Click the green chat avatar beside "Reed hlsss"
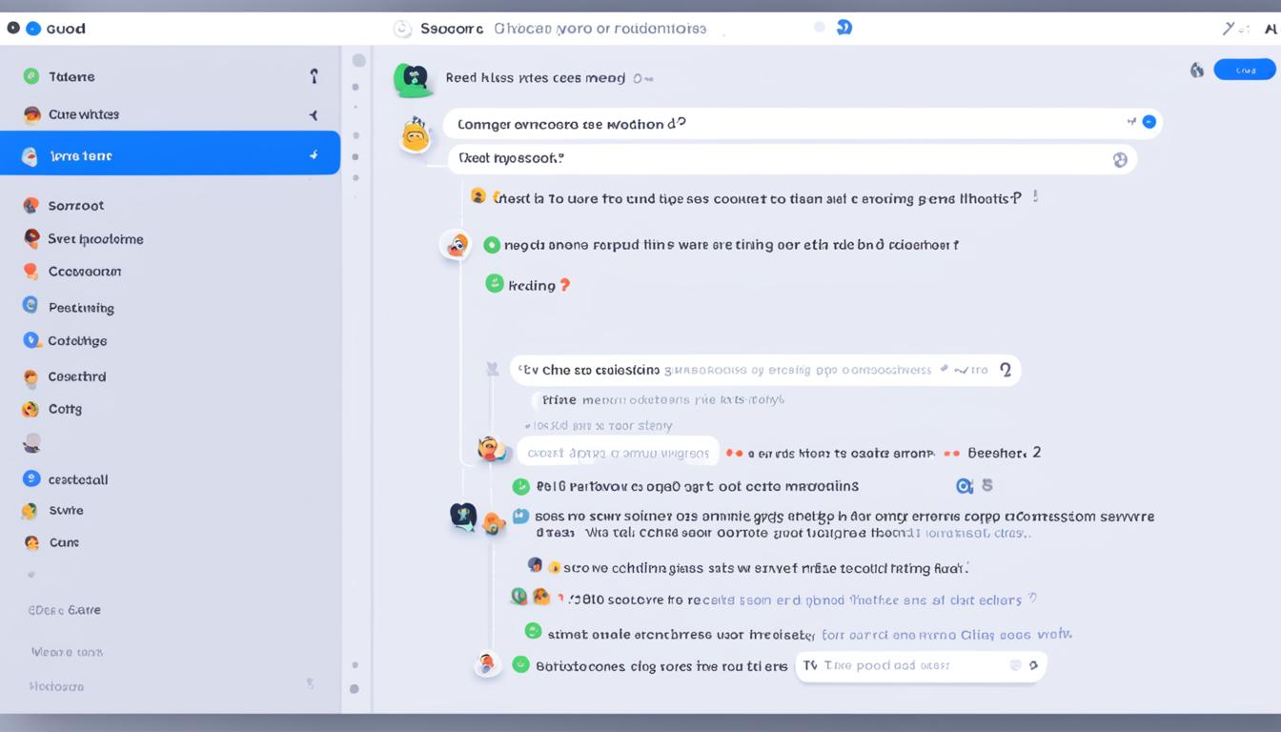 pos(412,79)
